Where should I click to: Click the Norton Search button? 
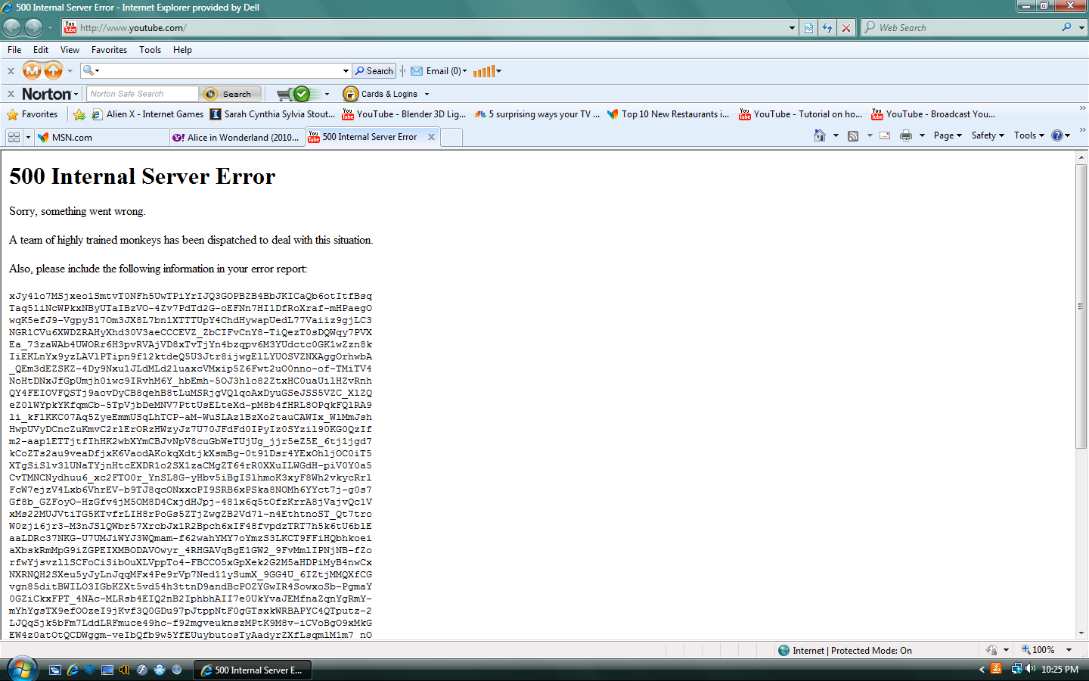point(229,94)
